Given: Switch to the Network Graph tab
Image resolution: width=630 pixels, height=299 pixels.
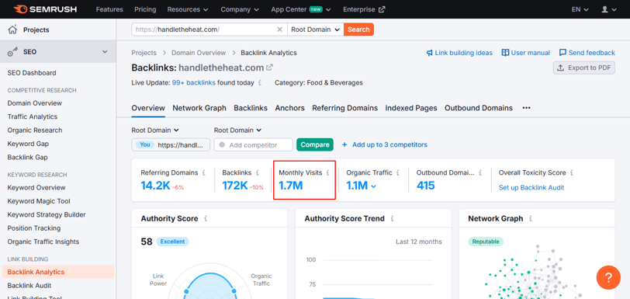Looking at the screenshot, I should (x=199, y=108).
